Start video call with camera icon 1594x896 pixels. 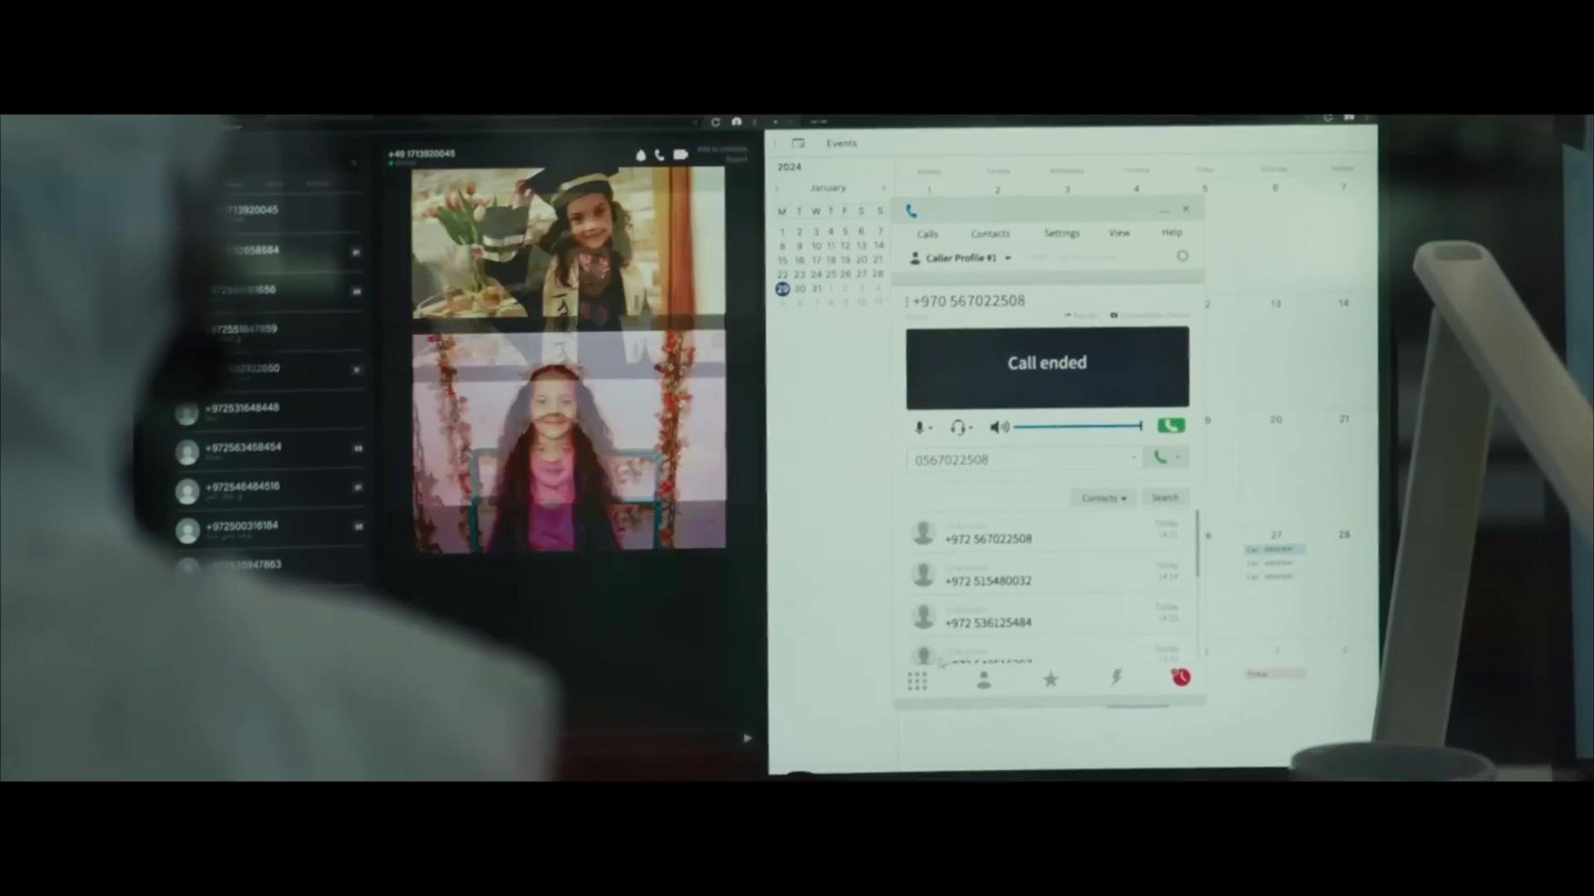pyautogui.click(x=681, y=155)
